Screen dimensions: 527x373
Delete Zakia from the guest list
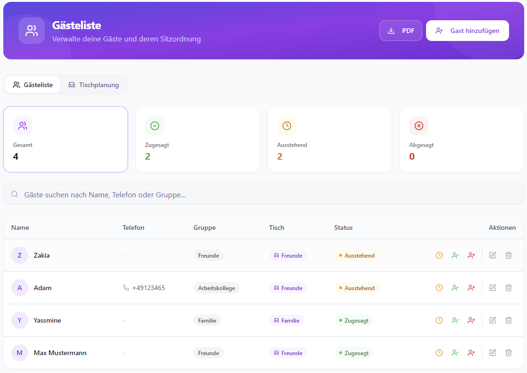click(x=509, y=255)
